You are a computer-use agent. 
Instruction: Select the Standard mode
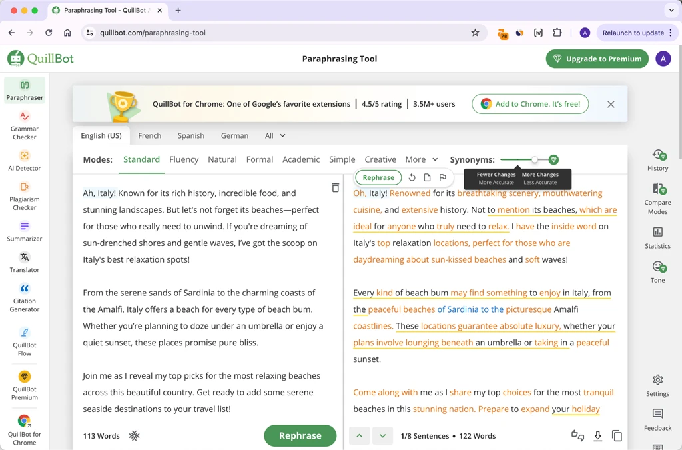141,160
